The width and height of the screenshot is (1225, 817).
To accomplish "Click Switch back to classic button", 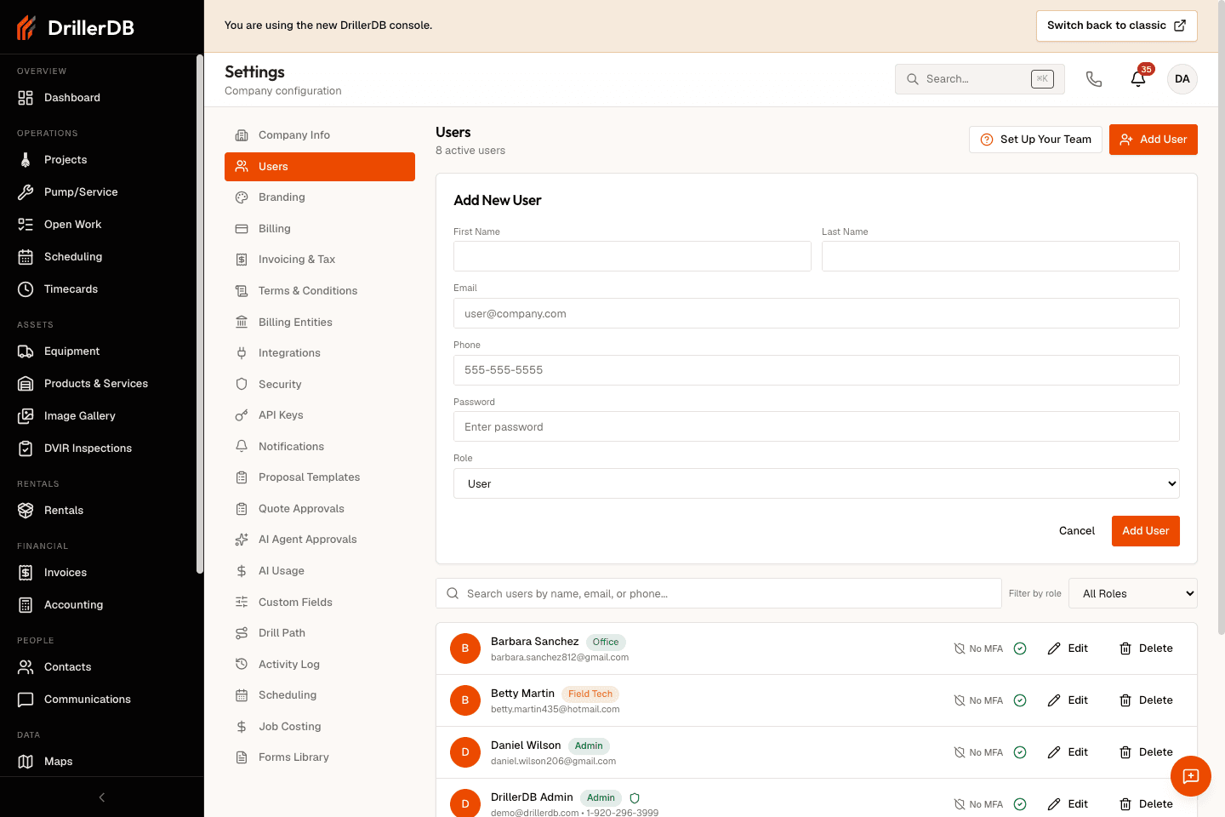I will pos(1116,26).
